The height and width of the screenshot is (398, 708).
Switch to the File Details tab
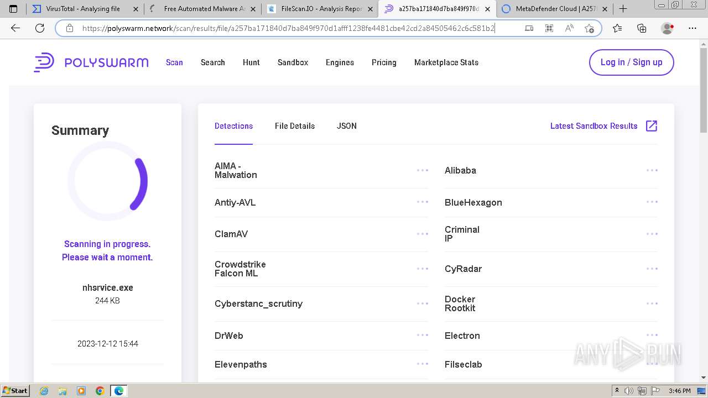coord(295,126)
